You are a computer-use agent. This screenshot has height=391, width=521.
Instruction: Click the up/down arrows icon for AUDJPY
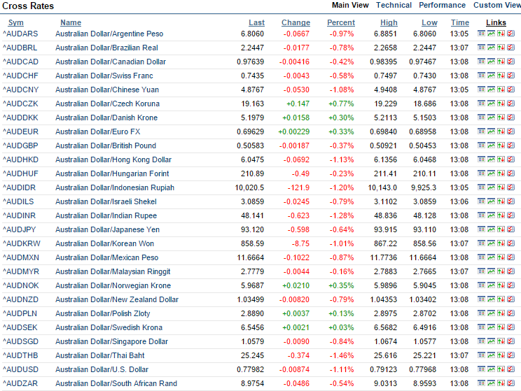501,229
